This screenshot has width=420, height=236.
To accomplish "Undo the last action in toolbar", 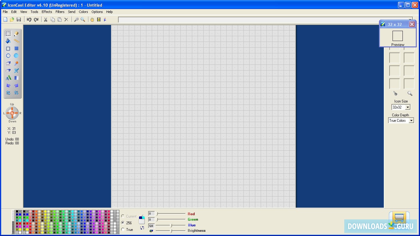I will point(29,20).
